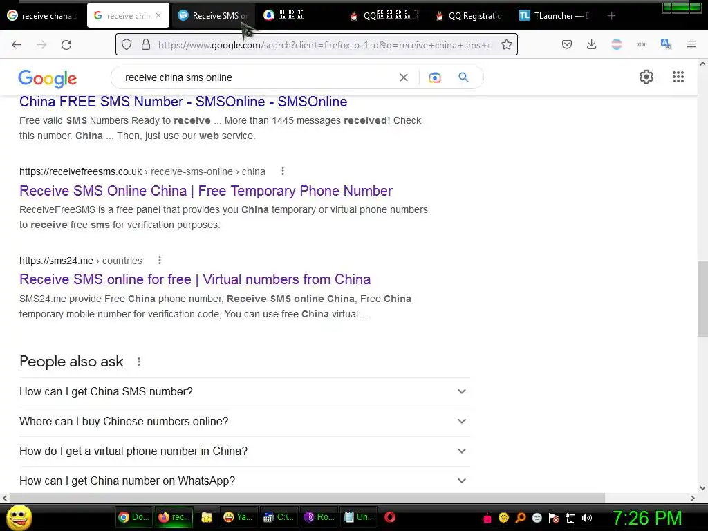Search by image with camera icon
This screenshot has width=708, height=531.
[435, 77]
